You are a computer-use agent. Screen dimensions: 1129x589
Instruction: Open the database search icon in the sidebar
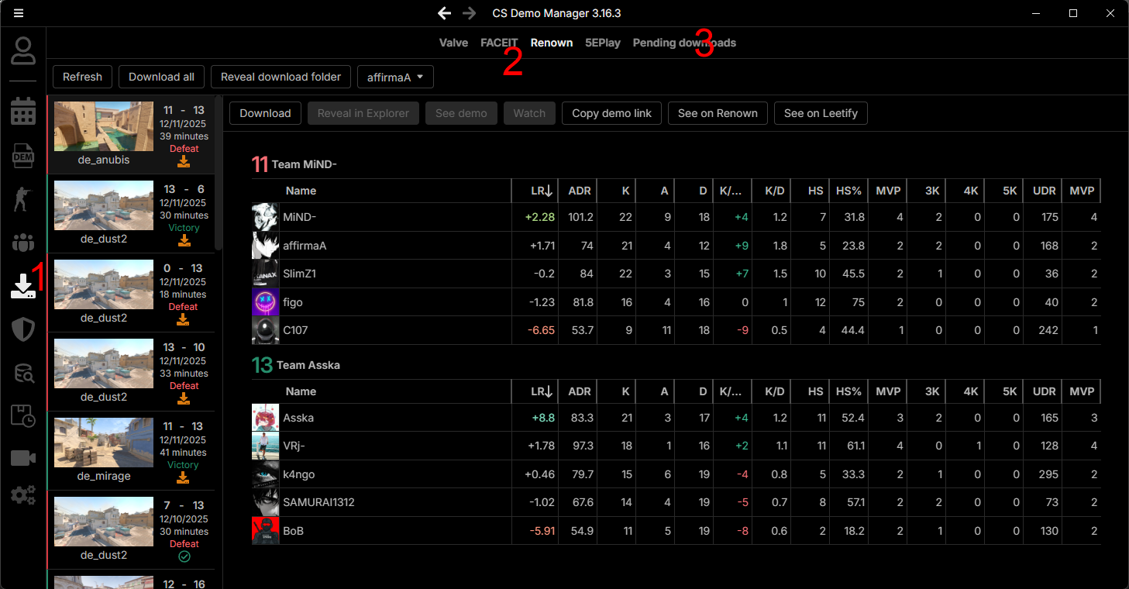[x=23, y=373]
